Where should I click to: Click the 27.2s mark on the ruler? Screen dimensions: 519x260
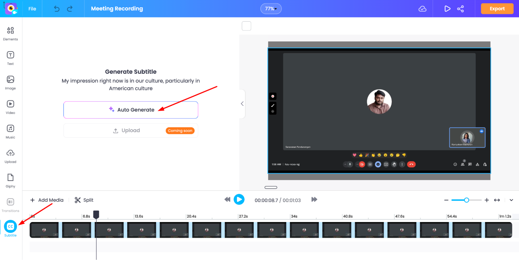click(x=243, y=216)
